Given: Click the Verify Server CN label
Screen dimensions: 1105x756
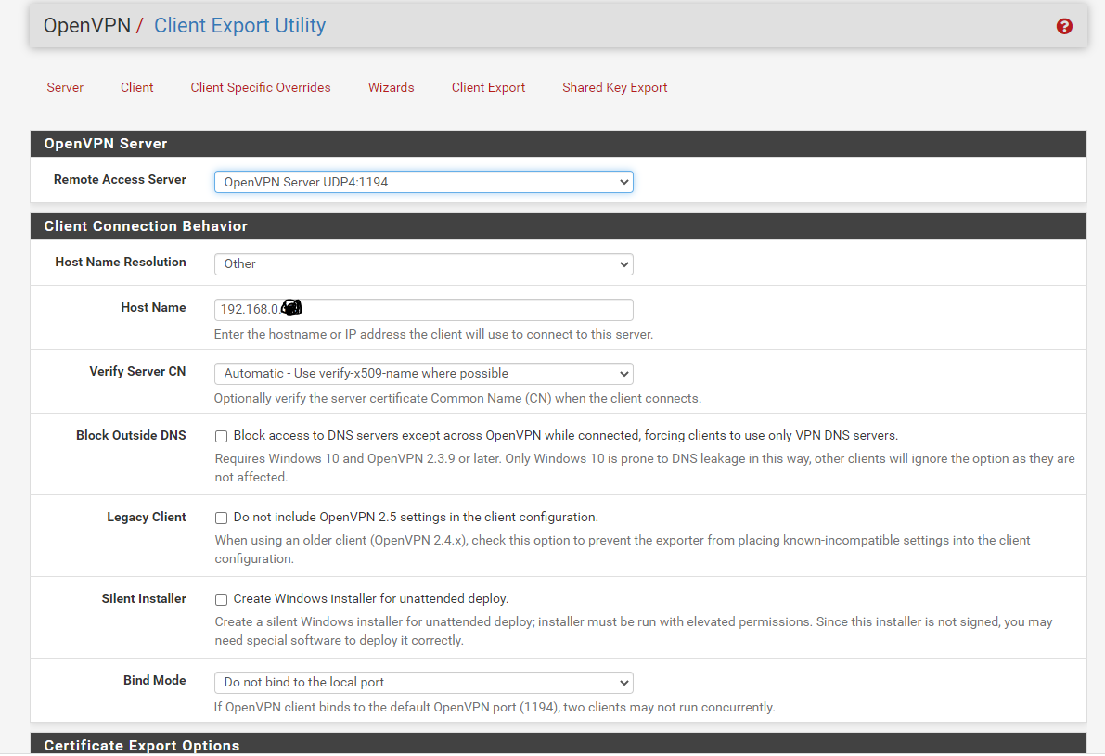Looking at the screenshot, I should (137, 371).
